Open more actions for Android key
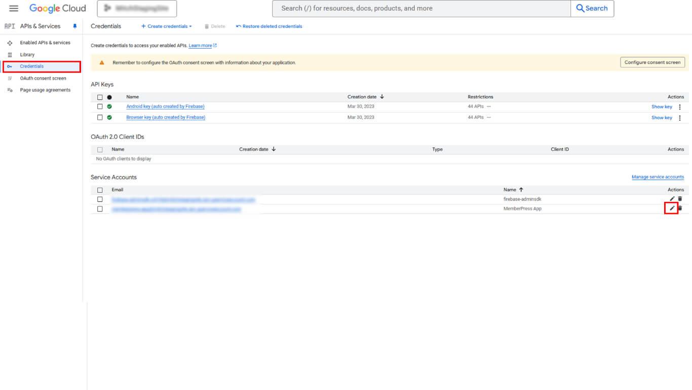 click(680, 107)
